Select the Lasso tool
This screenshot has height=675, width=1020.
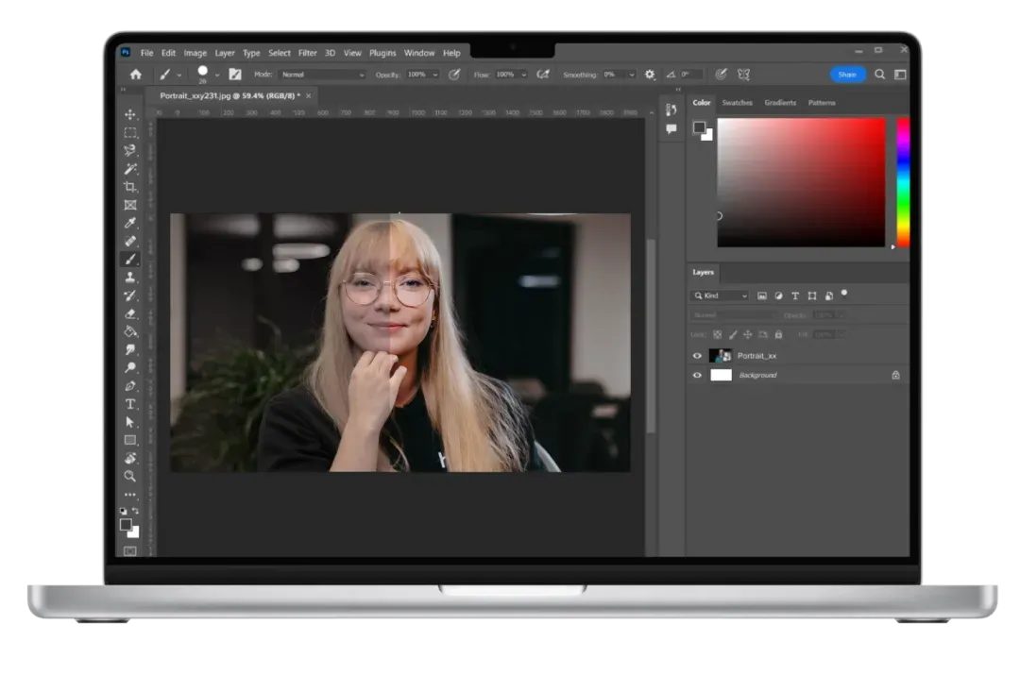coord(130,150)
